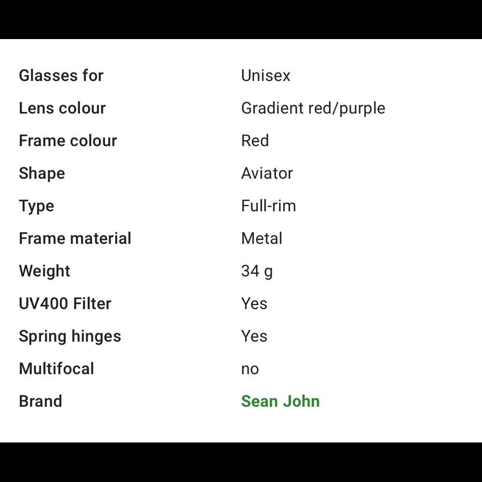Open the Sean John brand link

[280, 401]
